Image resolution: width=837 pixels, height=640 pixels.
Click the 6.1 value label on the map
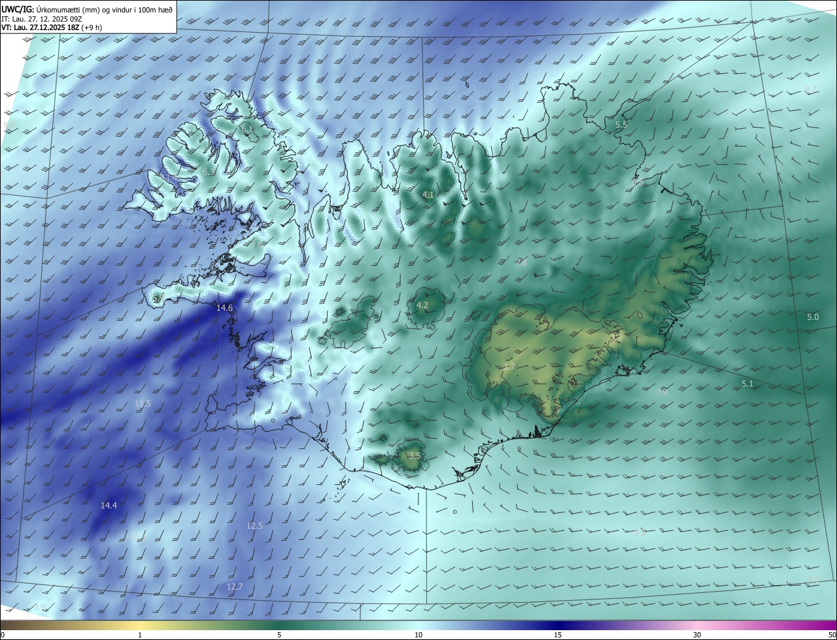click(247, 129)
